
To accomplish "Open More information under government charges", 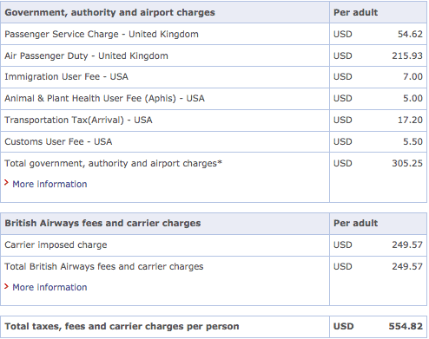I will 49,184.
